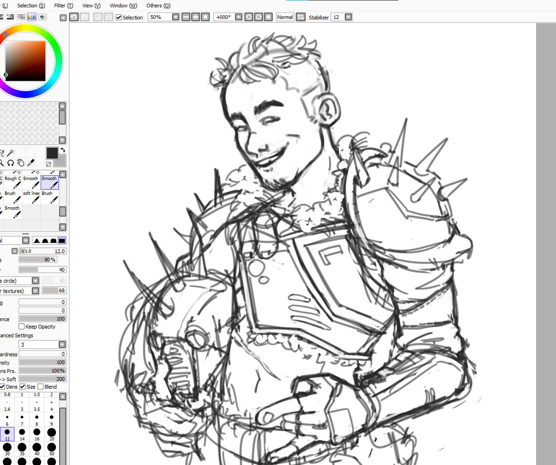Click the Undo button in the toolbar
This screenshot has width=556, height=465.
click(73, 17)
